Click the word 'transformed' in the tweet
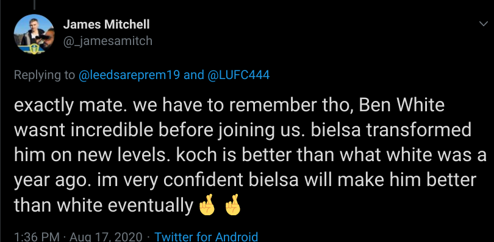Screen dimensions: 494x242 pyautogui.click(x=410, y=131)
